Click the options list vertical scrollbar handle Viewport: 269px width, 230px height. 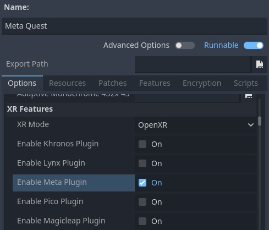pos(260,121)
